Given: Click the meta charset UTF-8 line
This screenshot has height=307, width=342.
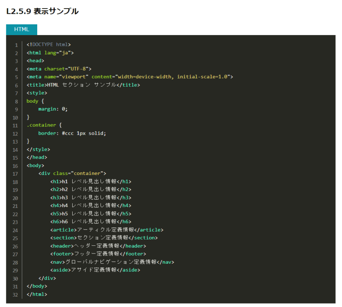Looking at the screenshot, I should (59, 69).
